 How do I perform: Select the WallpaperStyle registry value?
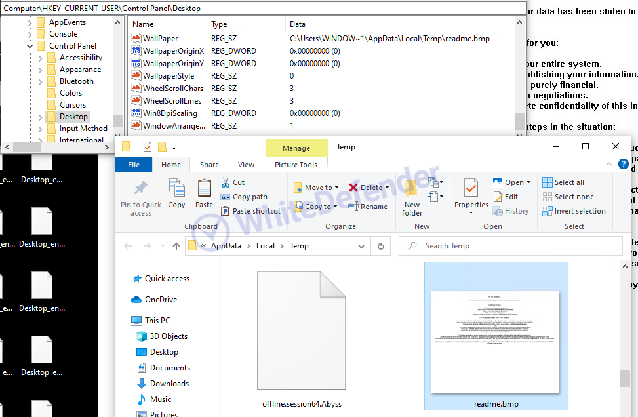(169, 76)
